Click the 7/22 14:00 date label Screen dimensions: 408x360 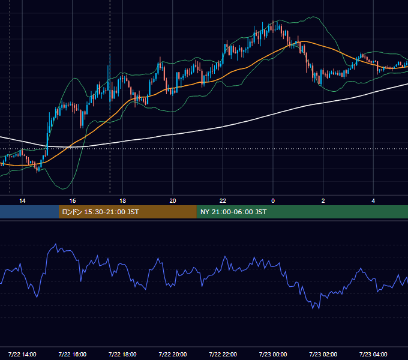point(22,354)
